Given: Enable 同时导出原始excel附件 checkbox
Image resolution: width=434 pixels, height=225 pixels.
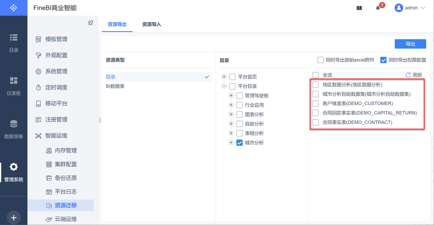Looking at the screenshot, I should pos(321,60).
